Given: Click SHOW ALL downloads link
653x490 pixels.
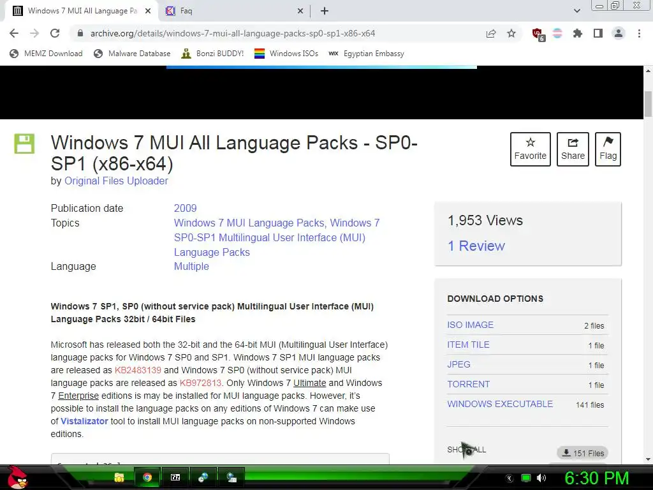Looking at the screenshot, I should tap(466, 450).
